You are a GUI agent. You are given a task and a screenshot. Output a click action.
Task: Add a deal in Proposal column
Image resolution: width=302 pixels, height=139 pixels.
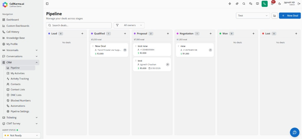[x=168, y=33]
